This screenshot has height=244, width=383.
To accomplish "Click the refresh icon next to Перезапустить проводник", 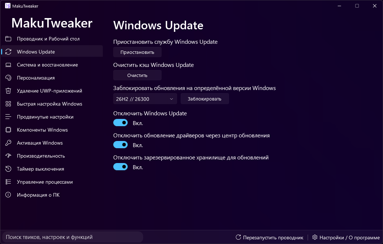I will (x=238, y=237).
